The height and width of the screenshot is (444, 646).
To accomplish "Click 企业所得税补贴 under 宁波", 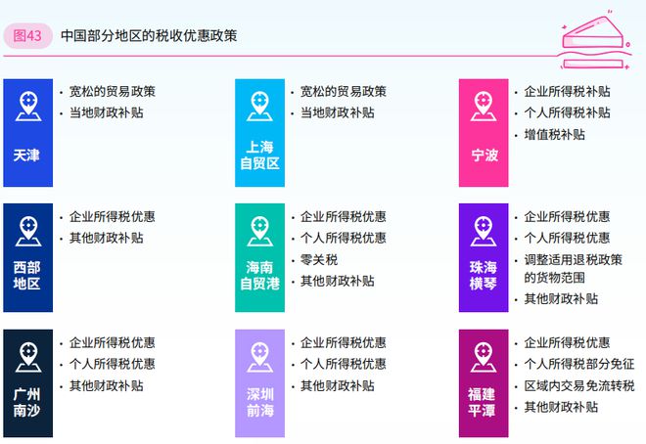I will (x=567, y=91).
